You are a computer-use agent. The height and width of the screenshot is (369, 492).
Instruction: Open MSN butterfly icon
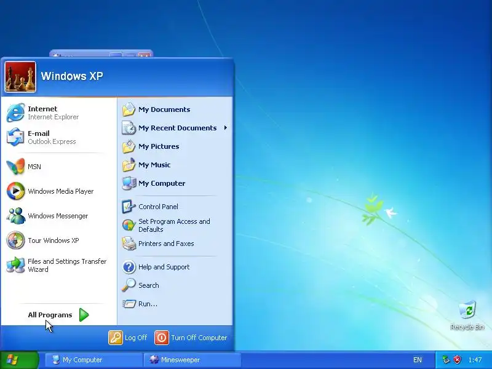(15, 166)
